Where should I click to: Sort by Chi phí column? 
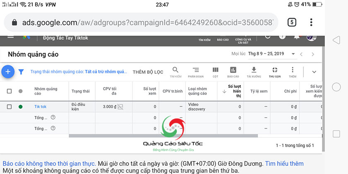(290, 91)
